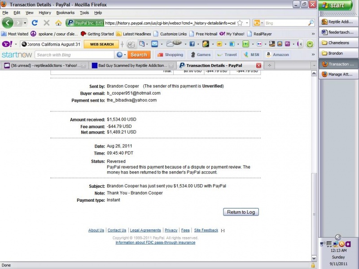Click the StartNow MSN button
The image size is (359, 269).
[251, 55]
